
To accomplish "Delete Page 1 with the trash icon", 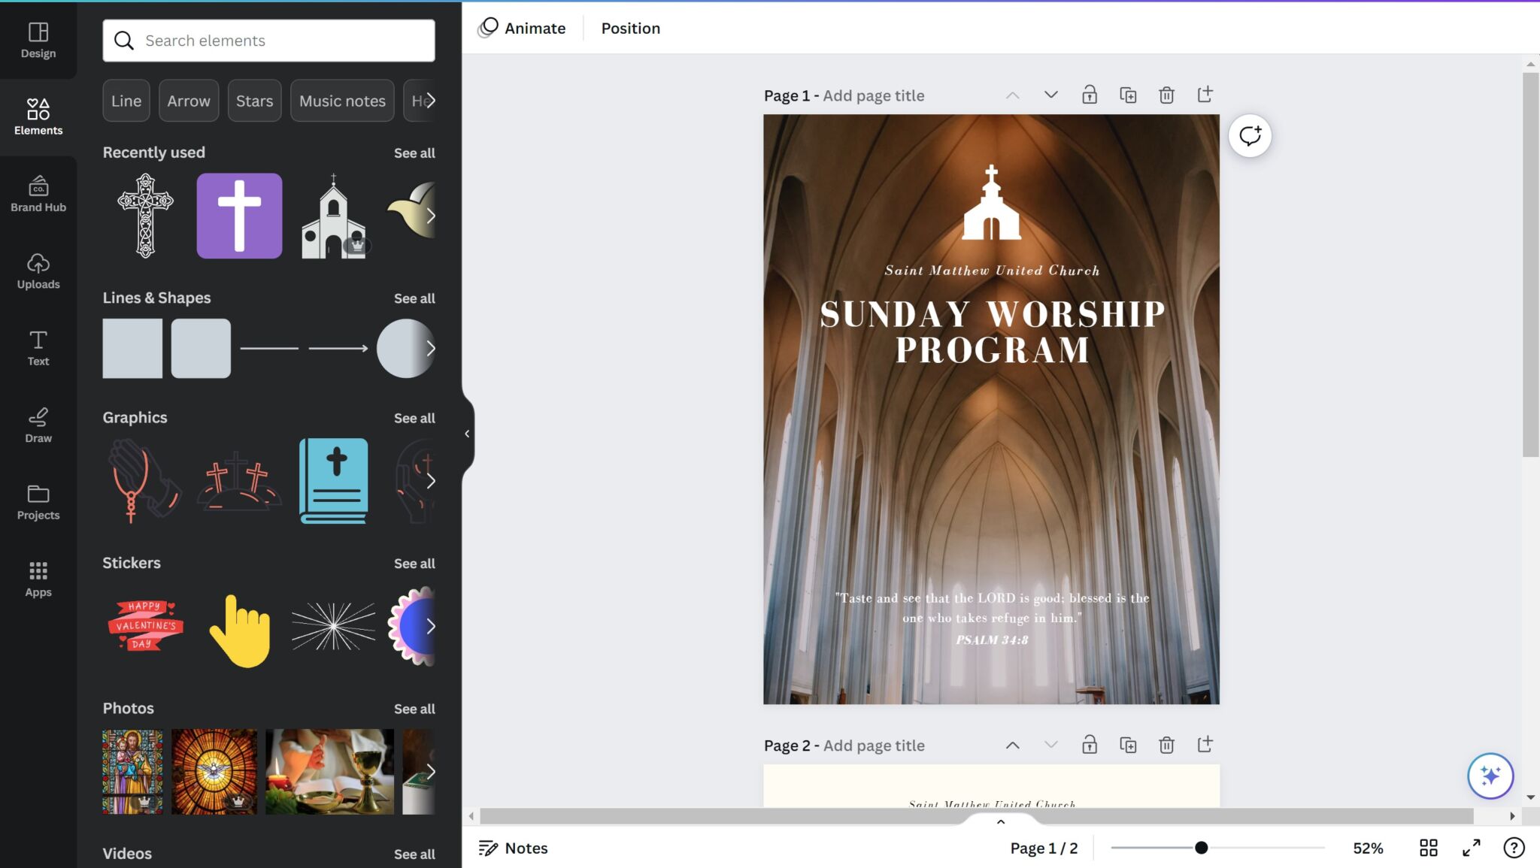I will pos(1166,95).
